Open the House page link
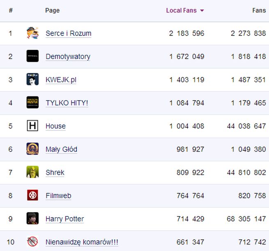 (55, 126)
